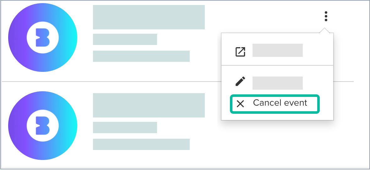Click the third detail line of the second event
Image resolution: width=370 pixels, height=170 pixels.
(141, 144)
